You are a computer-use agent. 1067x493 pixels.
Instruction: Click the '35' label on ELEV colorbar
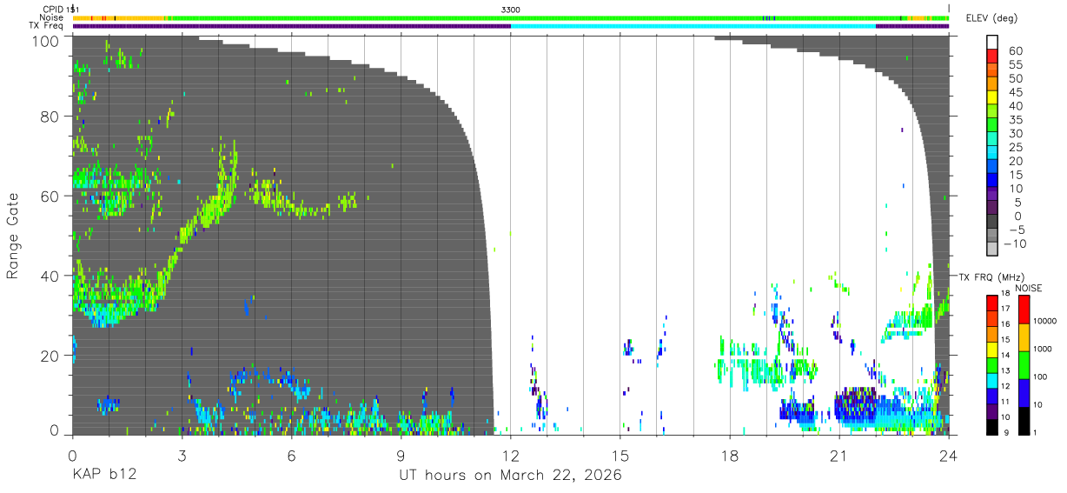tap(1015, 119)
